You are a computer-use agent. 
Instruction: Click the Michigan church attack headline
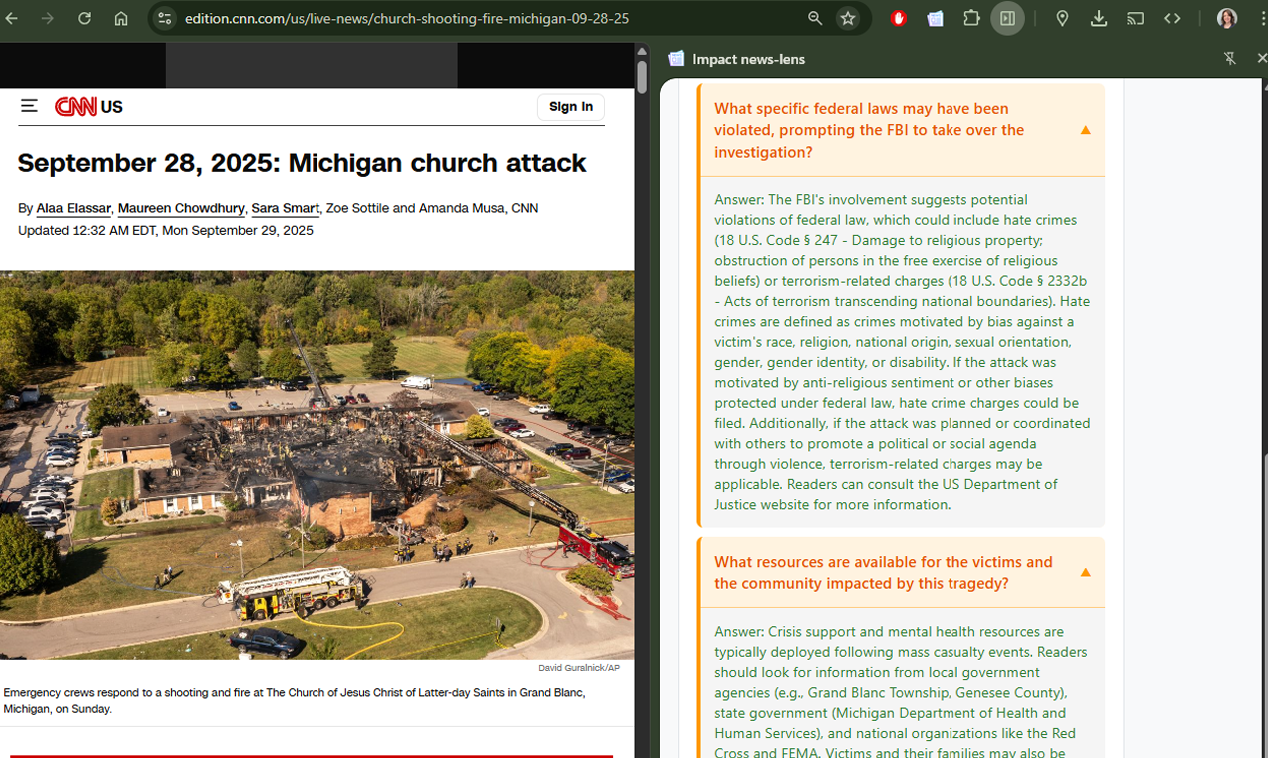[x=302, y=163]
